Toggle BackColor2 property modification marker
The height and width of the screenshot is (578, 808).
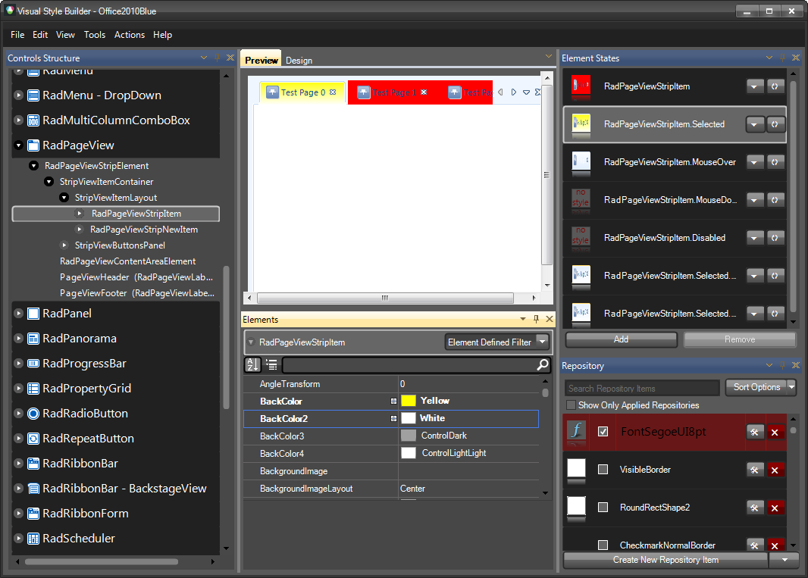coord(393,419)
